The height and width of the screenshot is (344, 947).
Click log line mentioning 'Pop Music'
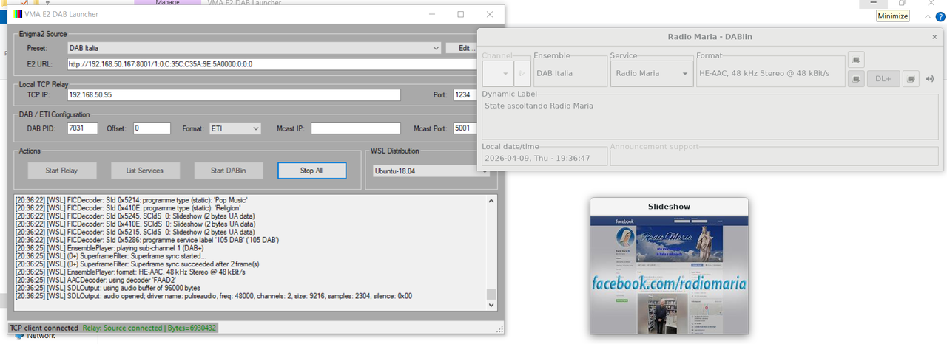point(131,200)
